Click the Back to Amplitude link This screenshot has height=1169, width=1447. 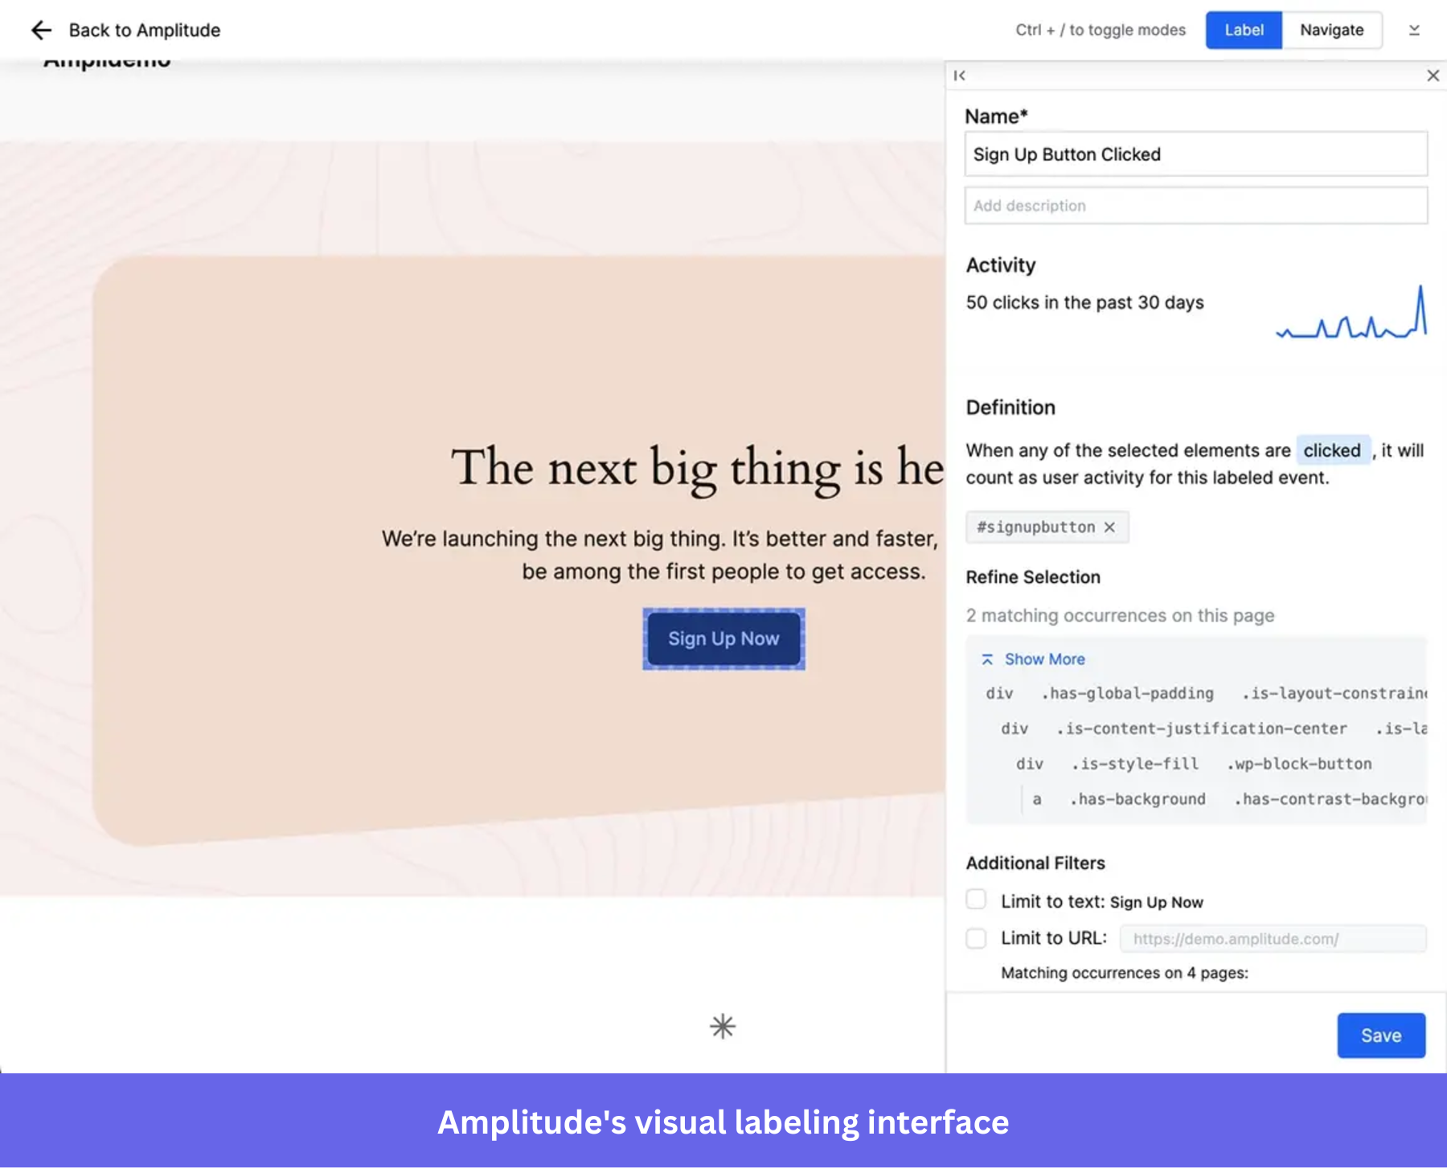pos(144,31)
